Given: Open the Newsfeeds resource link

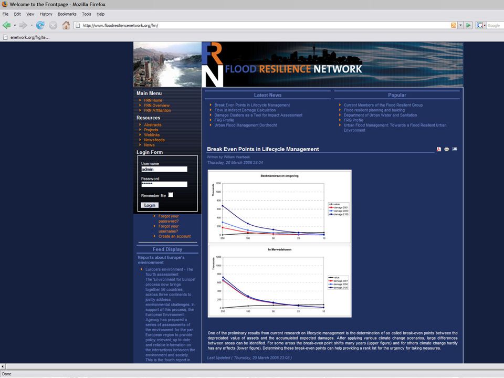Looking at the screenshot, I should (x=154, y=140).
